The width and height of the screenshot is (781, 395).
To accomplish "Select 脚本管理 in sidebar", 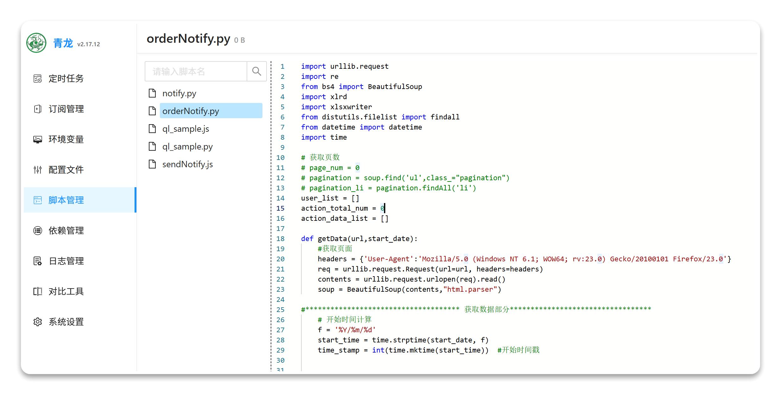I will pos(80,200).
